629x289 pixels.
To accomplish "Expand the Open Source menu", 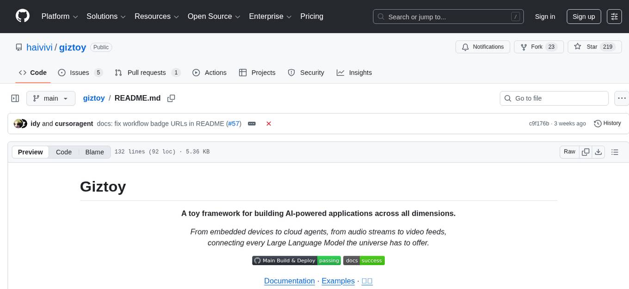I will [x=214, y=17].
